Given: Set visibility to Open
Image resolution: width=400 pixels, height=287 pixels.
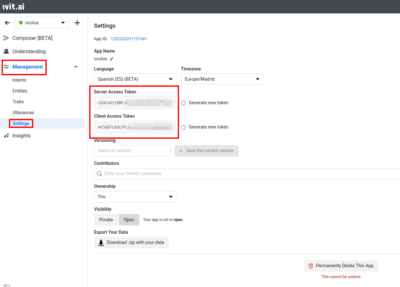Looking at the screenshot, I should point(129,220).
